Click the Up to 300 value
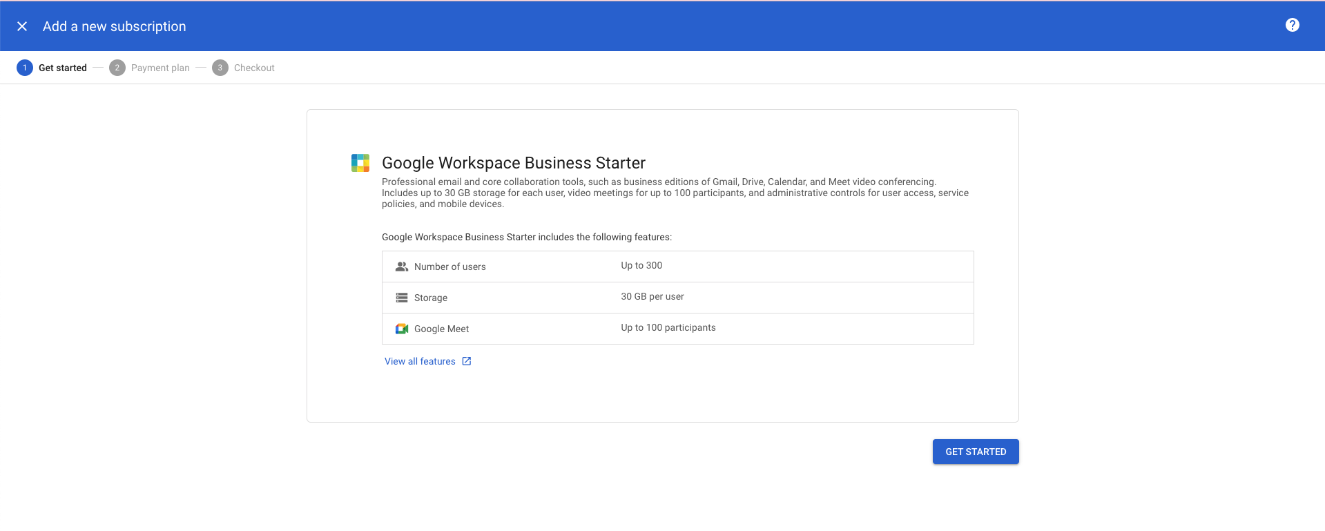 pyautogui.click(x=641, y=265)
